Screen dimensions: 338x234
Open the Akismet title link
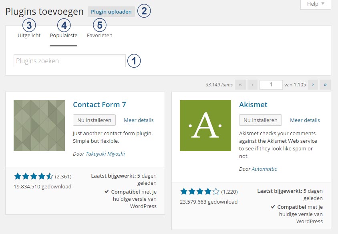pos(253,105)
